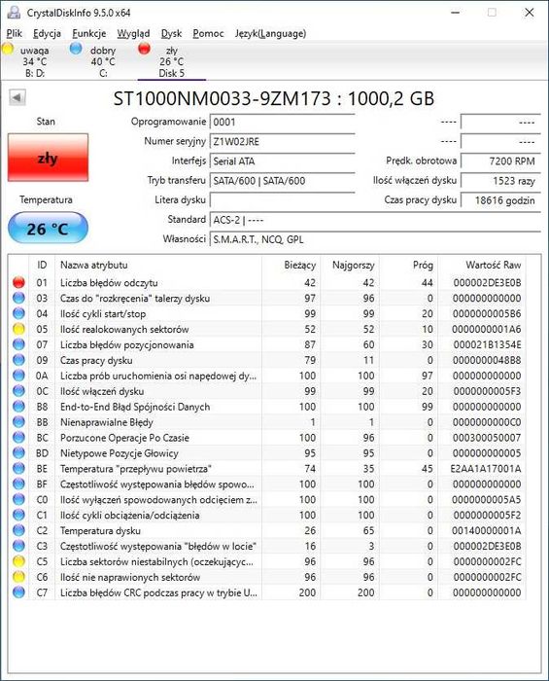Image resolution: width=549 pixels, height=681 pixels.
Task: Click the Oprogramowanie field showing 0001
Action: 283,122
